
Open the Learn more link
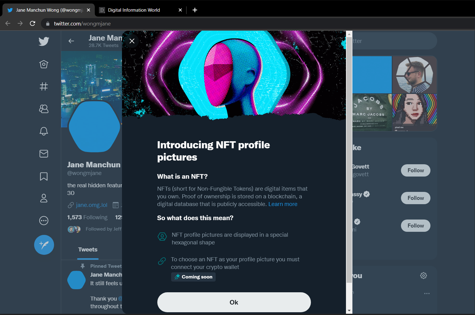283,204
